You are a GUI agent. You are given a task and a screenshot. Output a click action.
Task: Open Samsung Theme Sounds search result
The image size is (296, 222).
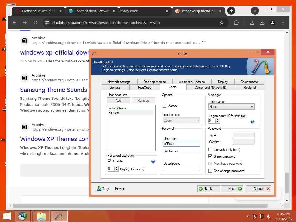pos(53,90)
